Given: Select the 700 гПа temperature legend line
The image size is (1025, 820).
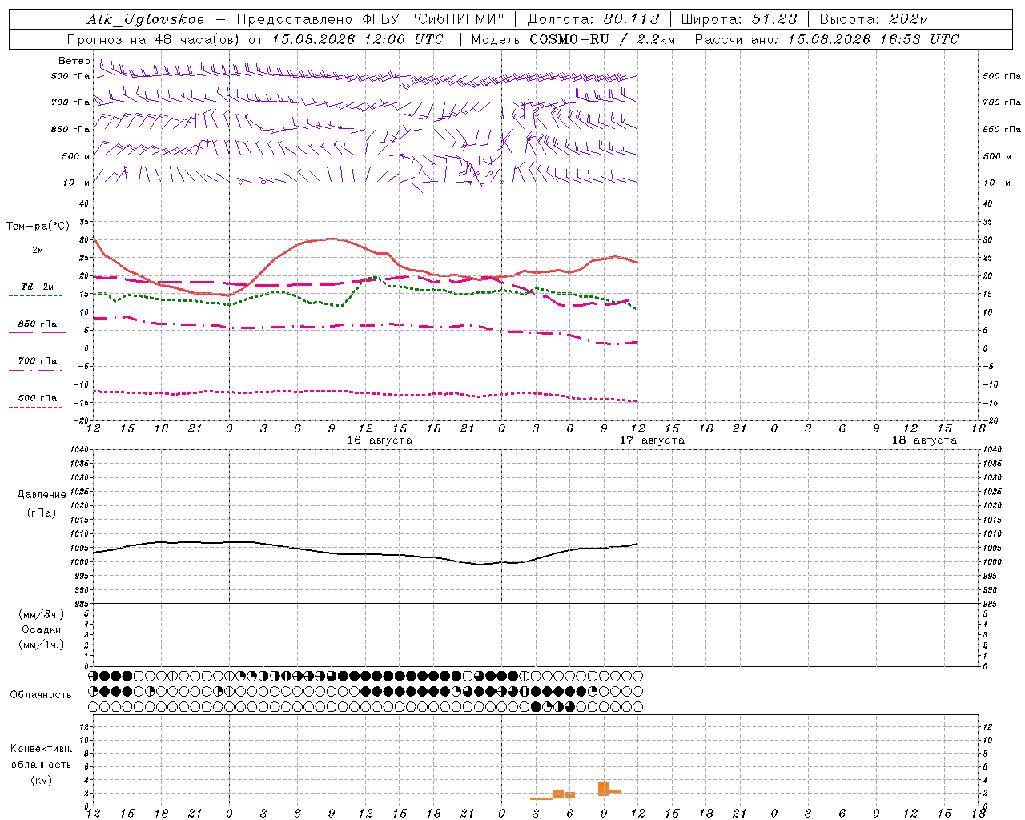Looking at the screenshot, I should (x=35, y=370).
